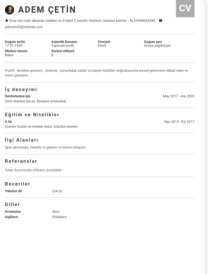208x274 pixels.
Task: Click the round profile photo
Action: pos(9,10)
